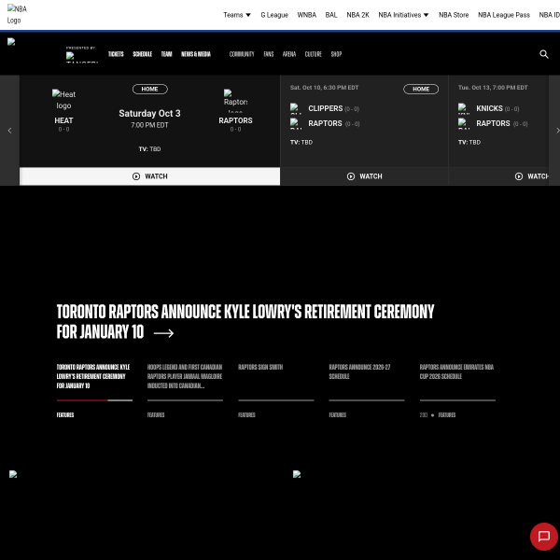Select Kyle Lowry retirement carousel tab
Image resolution: width=560 pixels, height=560 pixels.
pyautogui.click(x=93, y=376)
